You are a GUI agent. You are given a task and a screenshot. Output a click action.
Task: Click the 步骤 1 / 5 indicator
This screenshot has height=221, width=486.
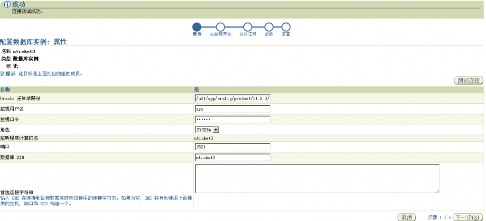click(439, 218)
